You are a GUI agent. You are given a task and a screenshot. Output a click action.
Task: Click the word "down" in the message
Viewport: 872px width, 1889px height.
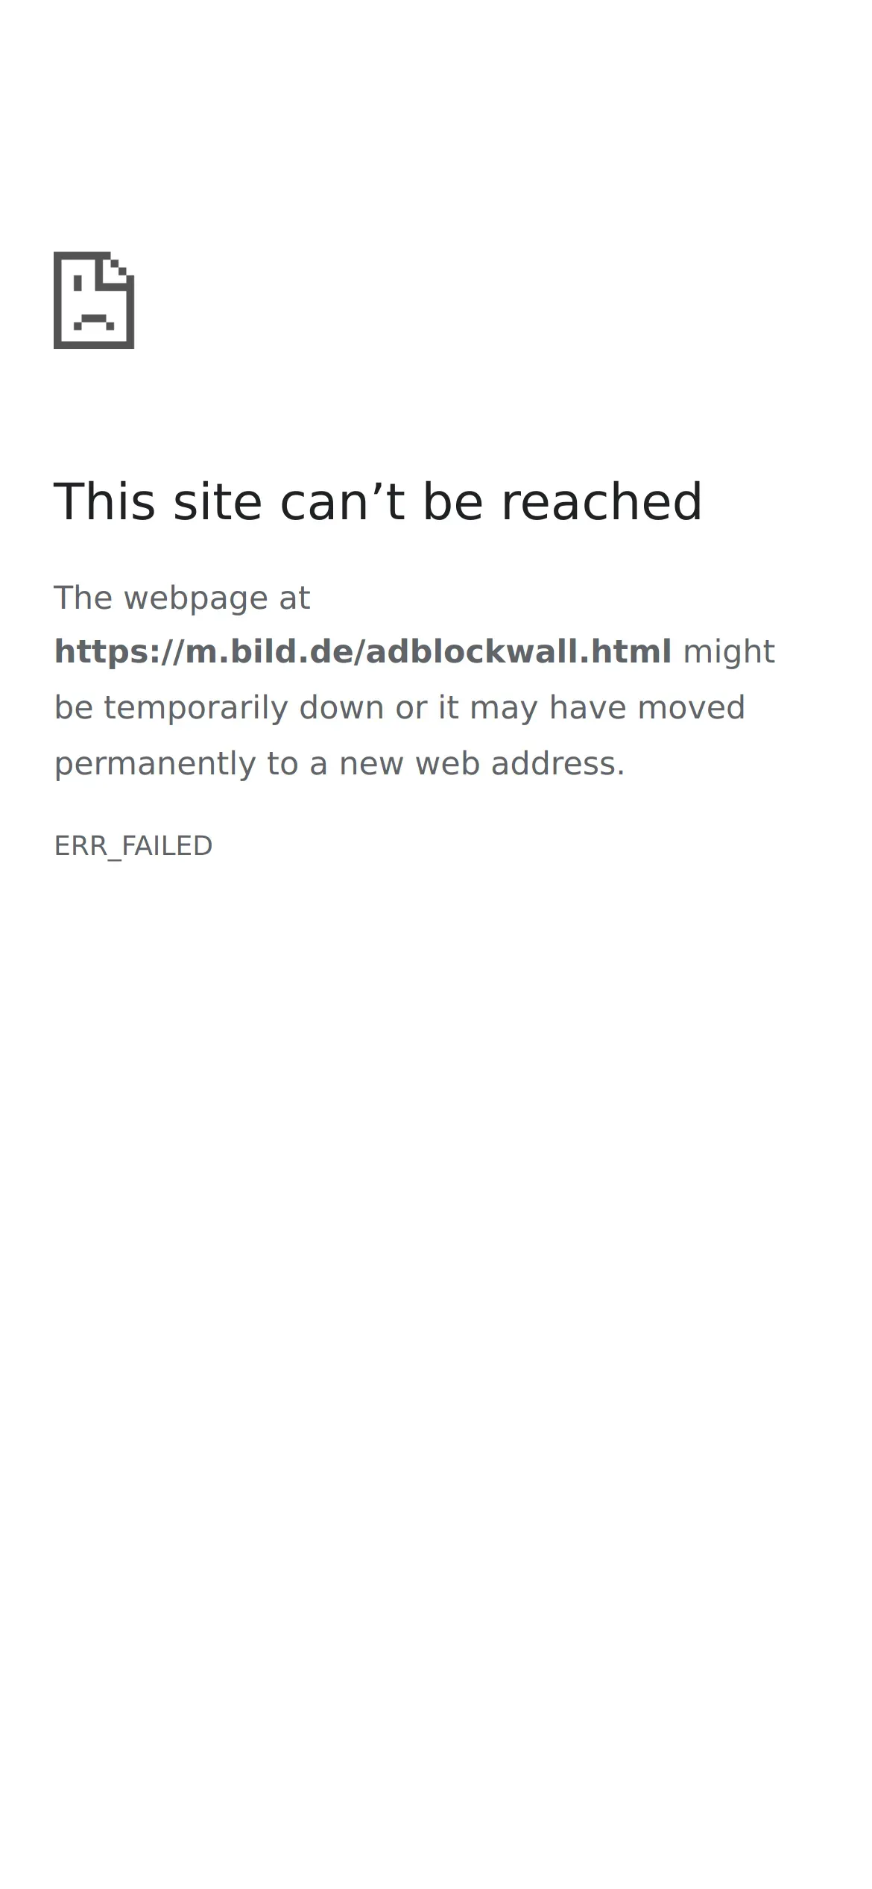341,707
